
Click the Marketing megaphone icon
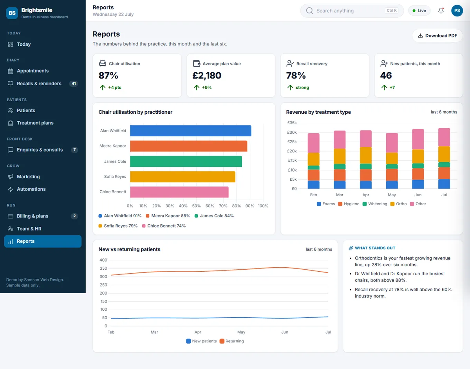click(11, 177)
